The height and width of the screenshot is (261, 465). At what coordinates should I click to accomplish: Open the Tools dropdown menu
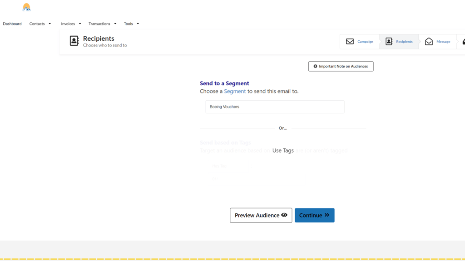pyautogui.click(x=131, y=24)
